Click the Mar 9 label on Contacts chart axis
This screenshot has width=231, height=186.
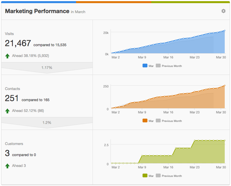tap(142, 112)
